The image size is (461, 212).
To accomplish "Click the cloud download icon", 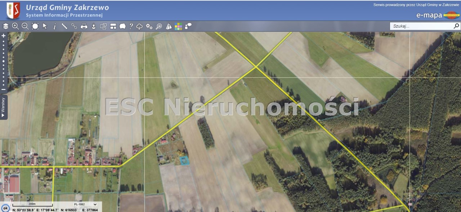I will tap(139, 26).
